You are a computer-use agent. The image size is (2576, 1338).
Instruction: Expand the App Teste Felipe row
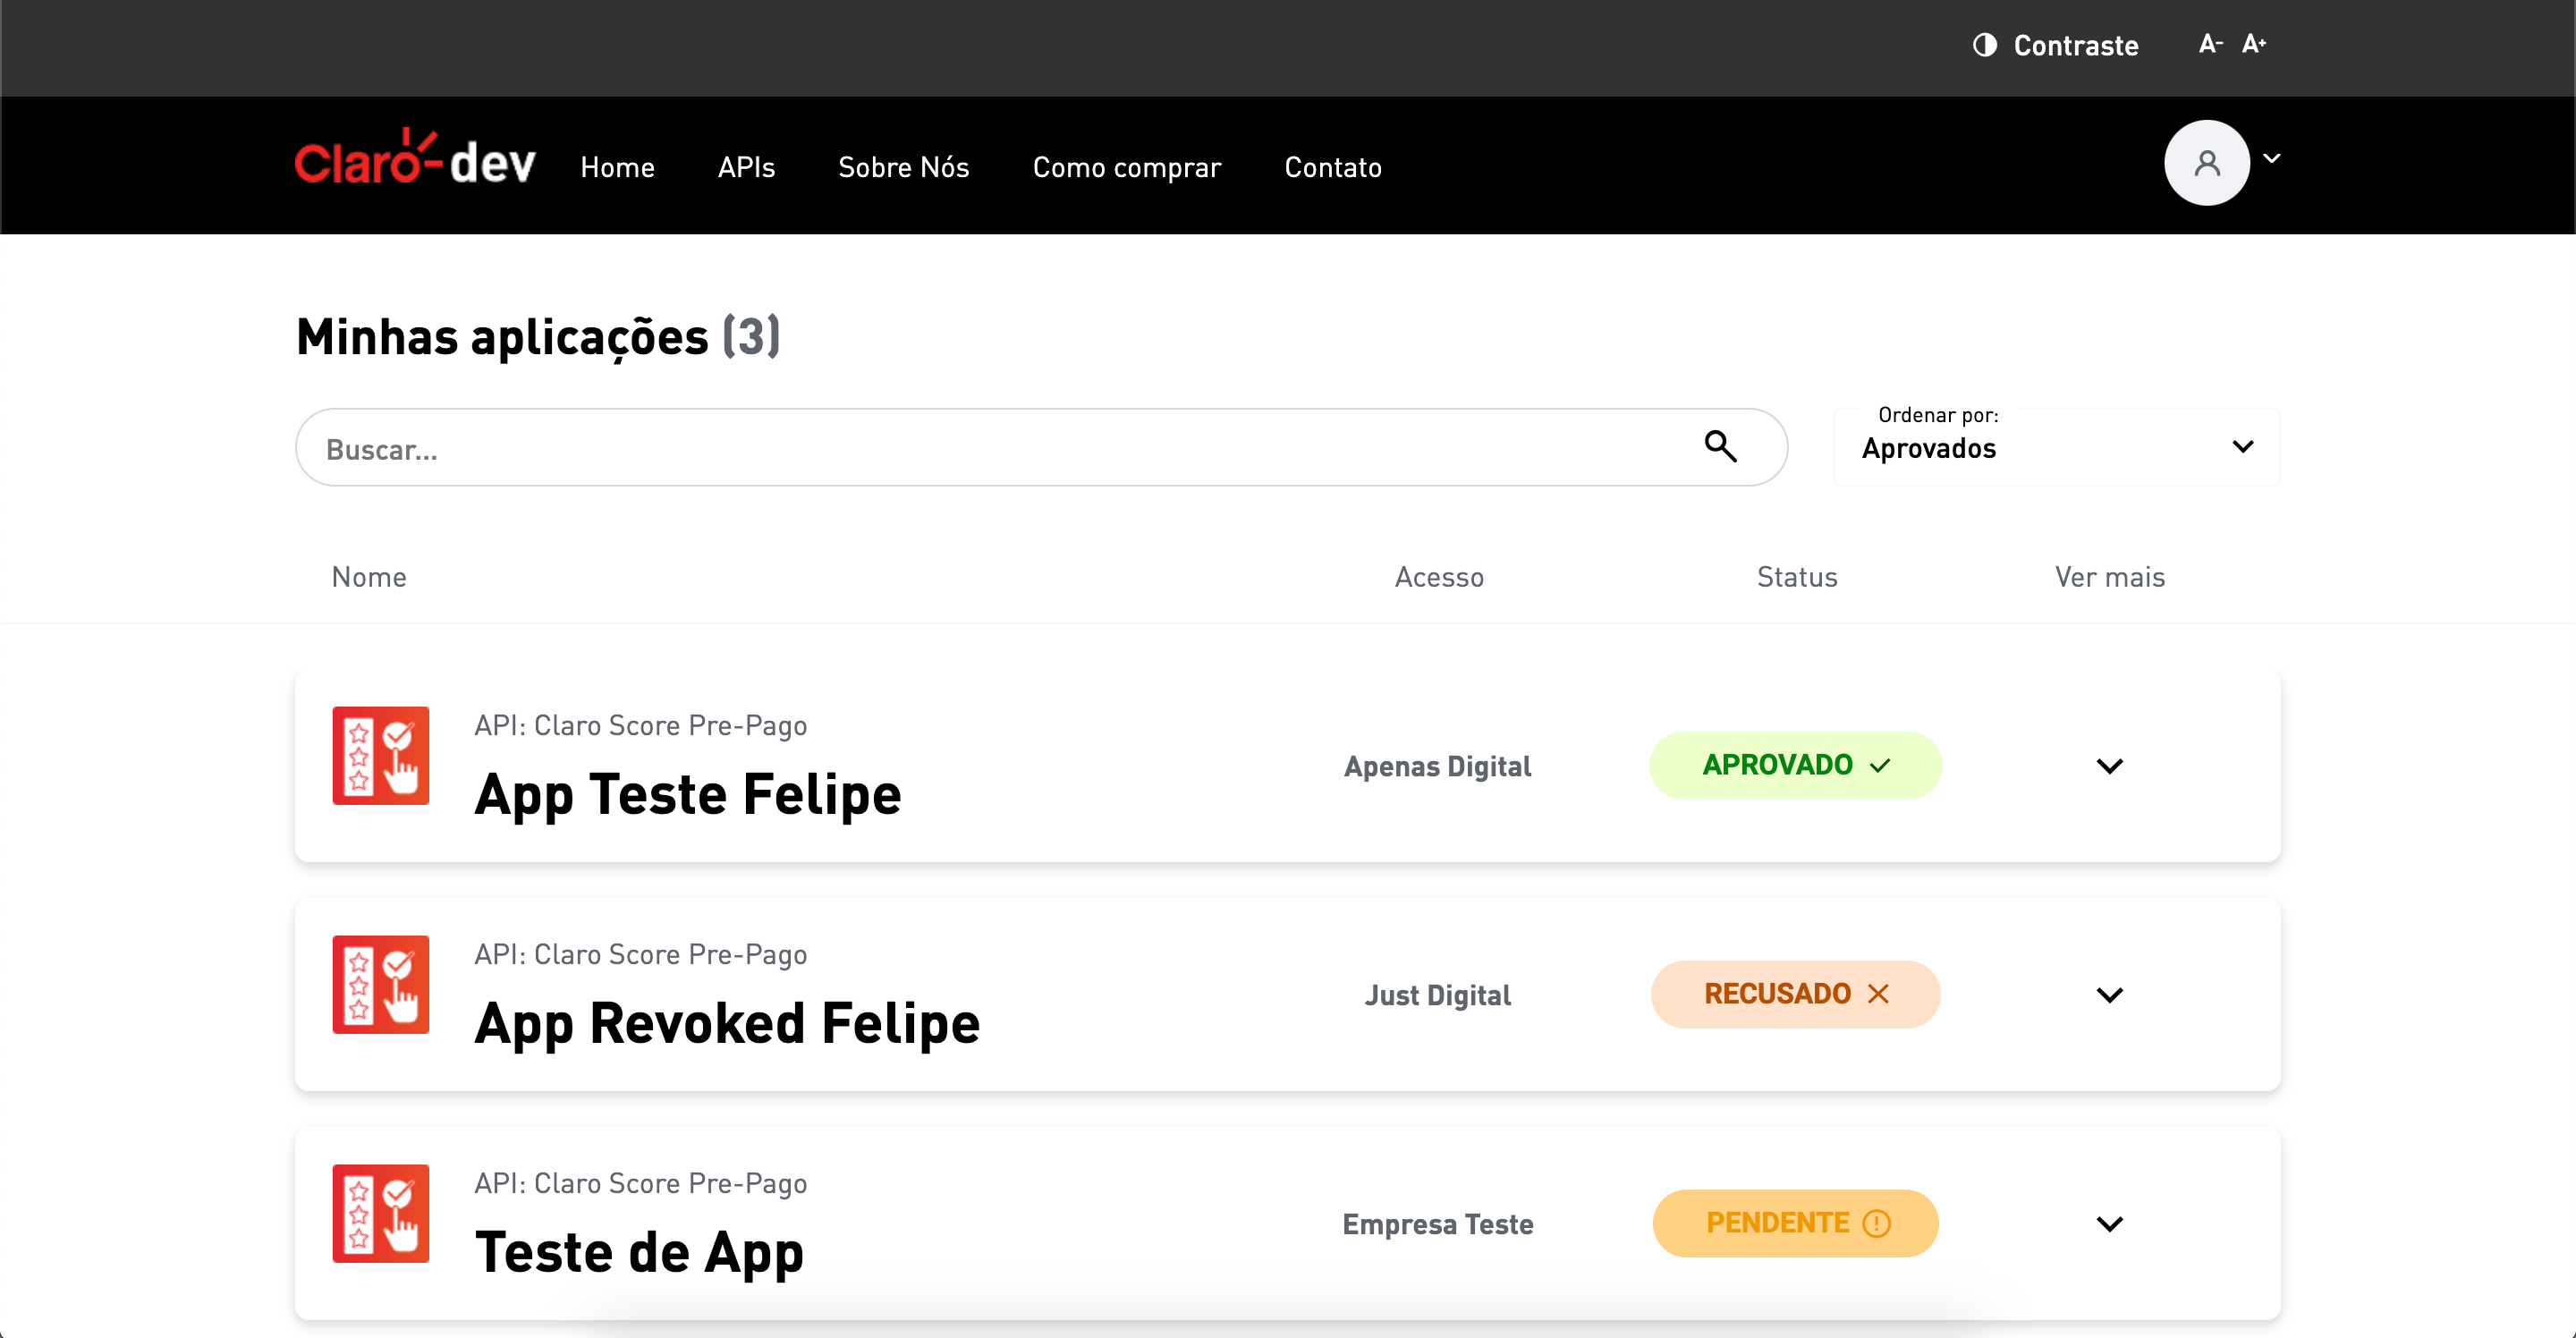pyautogui.click(x=2109, y=767)
